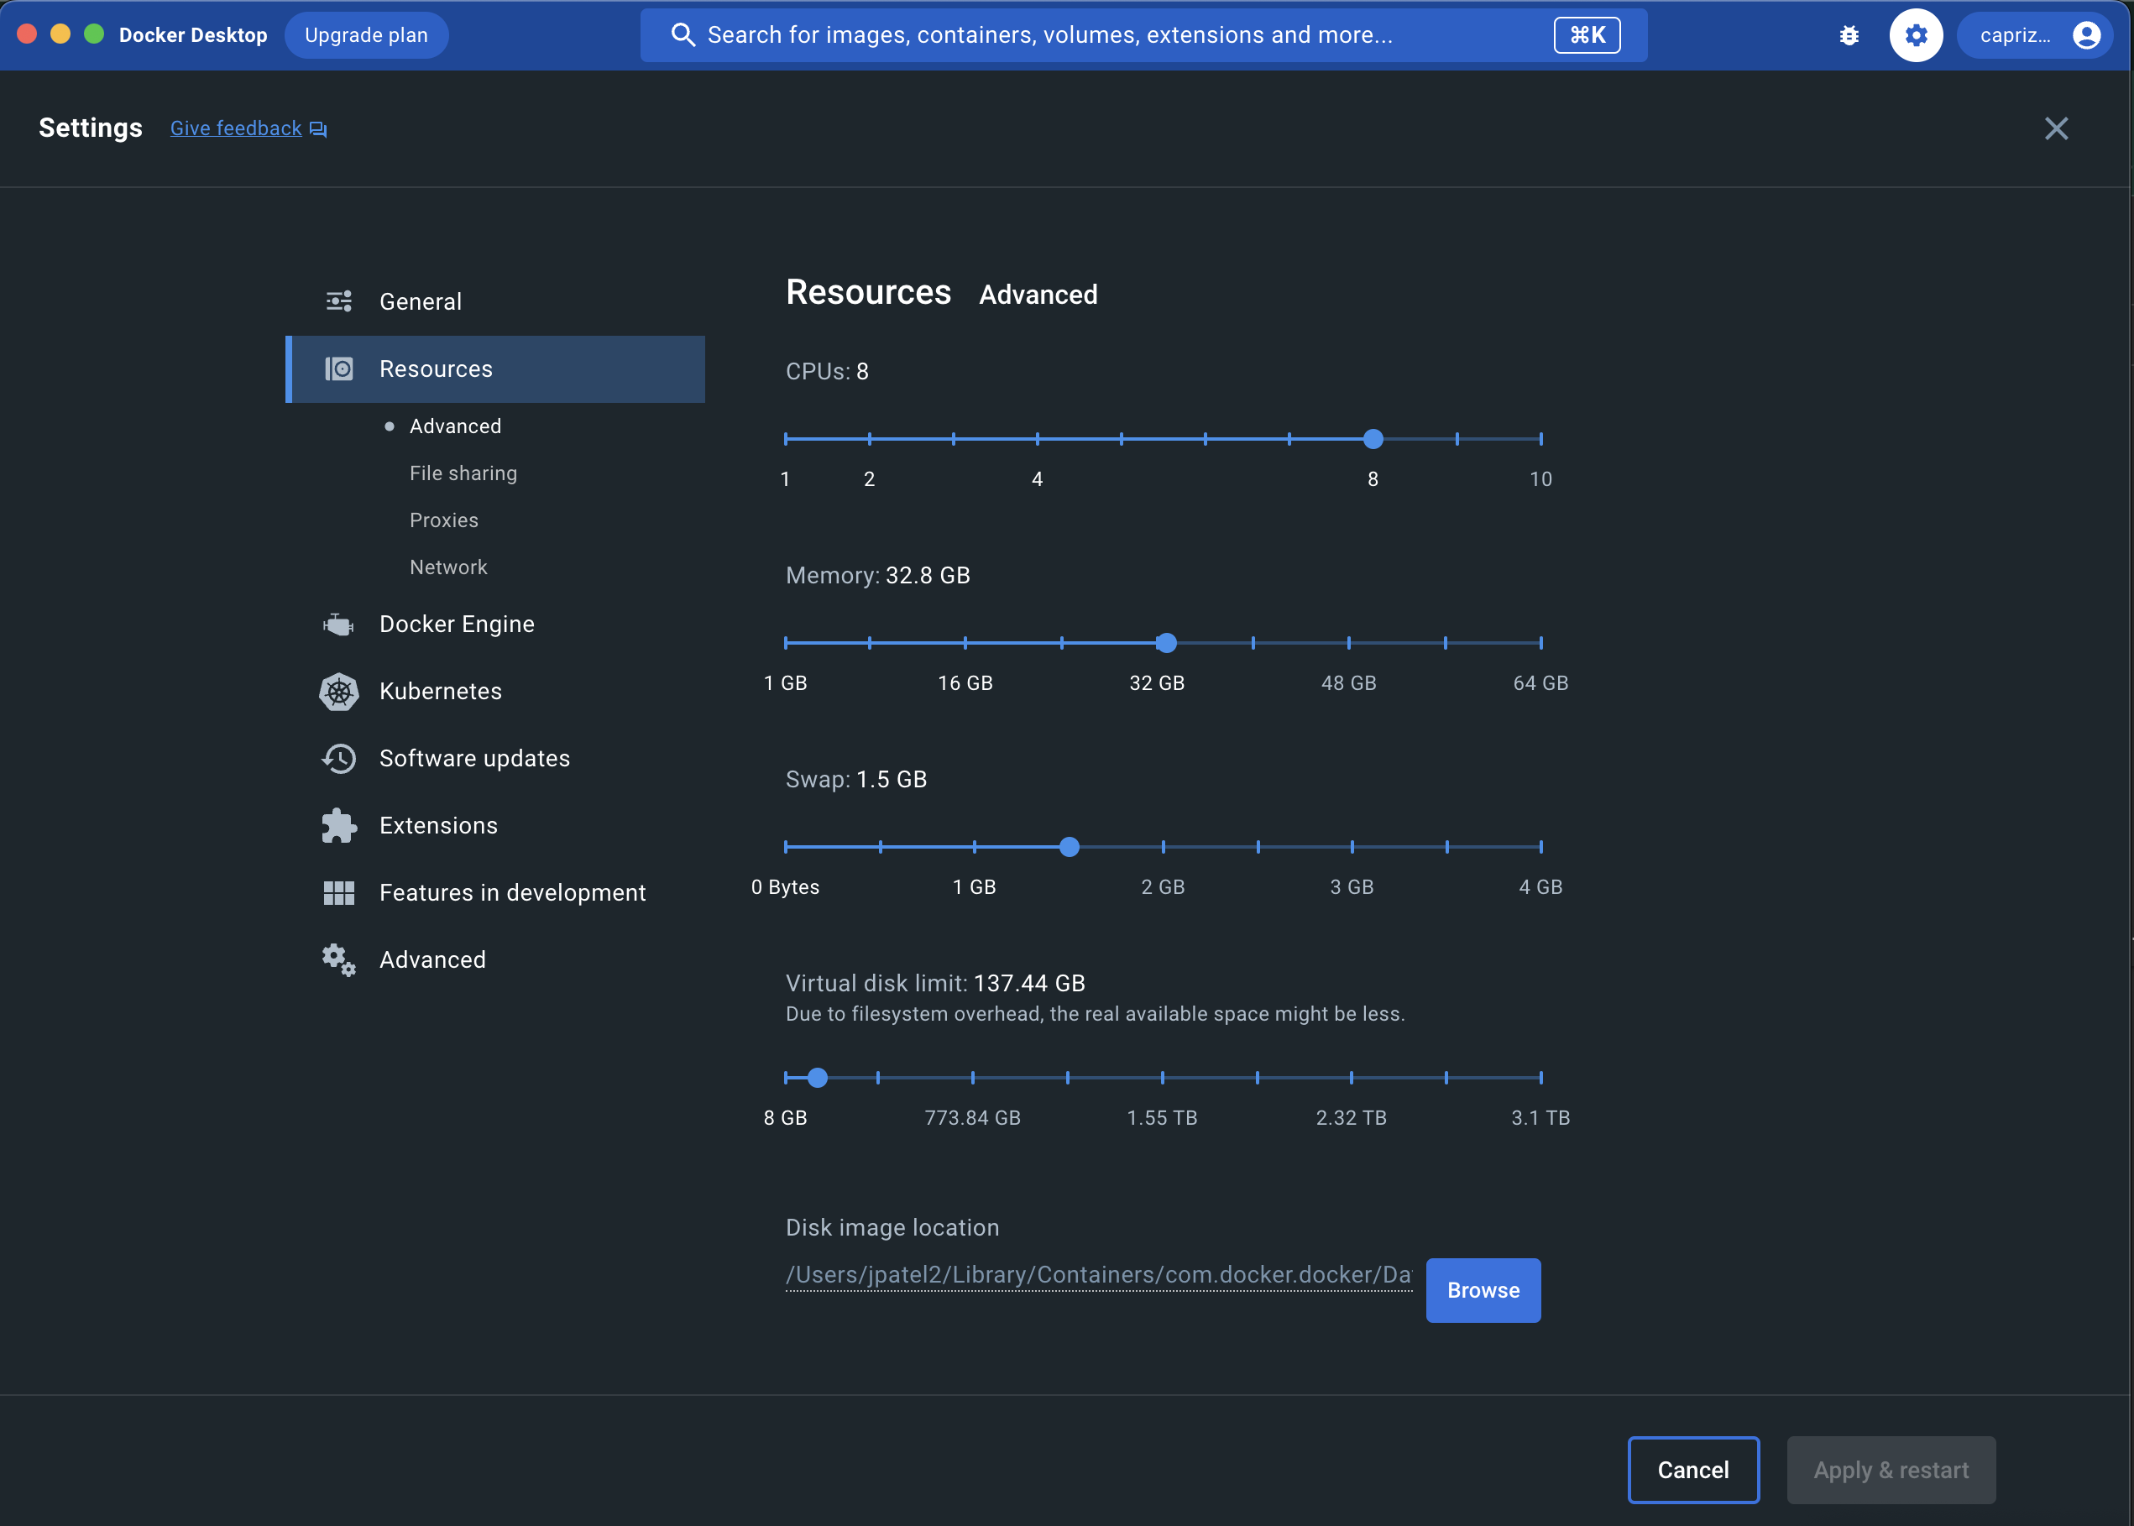Click the General settings sliders icon
The height and width of the screenshot is (1526, 2134).
pos(338,301)
